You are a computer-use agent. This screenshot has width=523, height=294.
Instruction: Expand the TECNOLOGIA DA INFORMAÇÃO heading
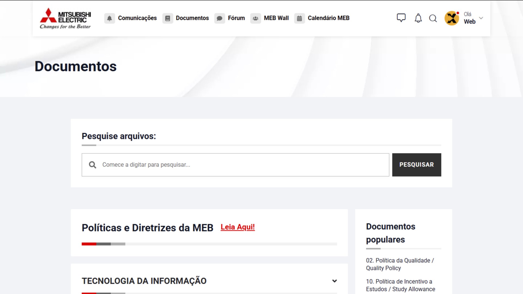[x=144, y=281]
